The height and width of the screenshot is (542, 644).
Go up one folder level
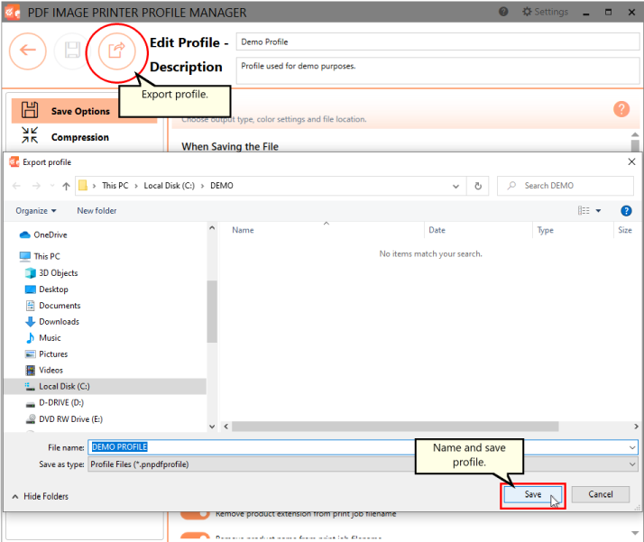(x=66, y=186)
